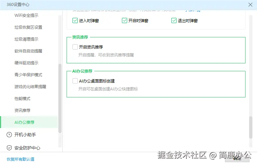
Task: Select 游戏优化结果提醒 in sidebar
Action: [x=30, y=87]
